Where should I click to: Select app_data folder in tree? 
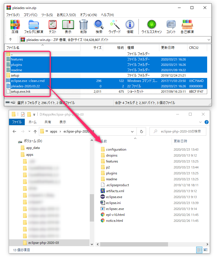(x=33, y=148)
